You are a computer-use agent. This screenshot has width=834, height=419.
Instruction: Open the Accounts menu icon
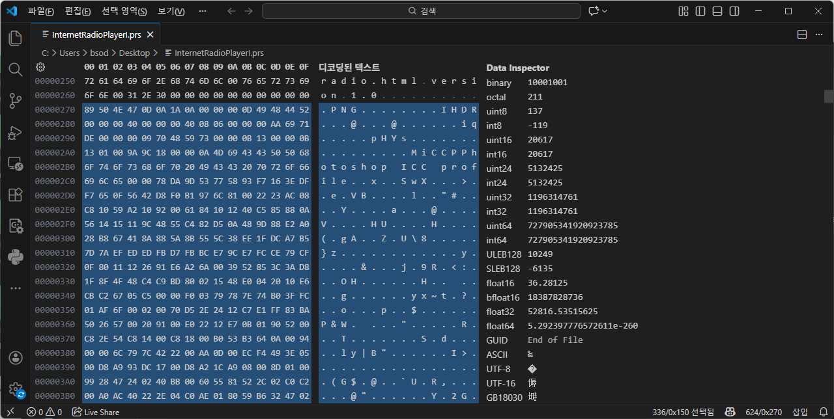click(x=15, y=358)
